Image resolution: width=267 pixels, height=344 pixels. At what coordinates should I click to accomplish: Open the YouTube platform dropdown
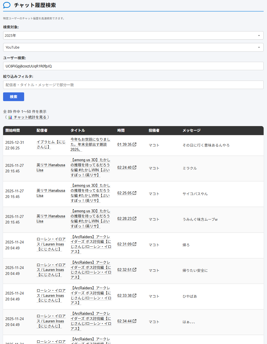click(x=133, y=47)
